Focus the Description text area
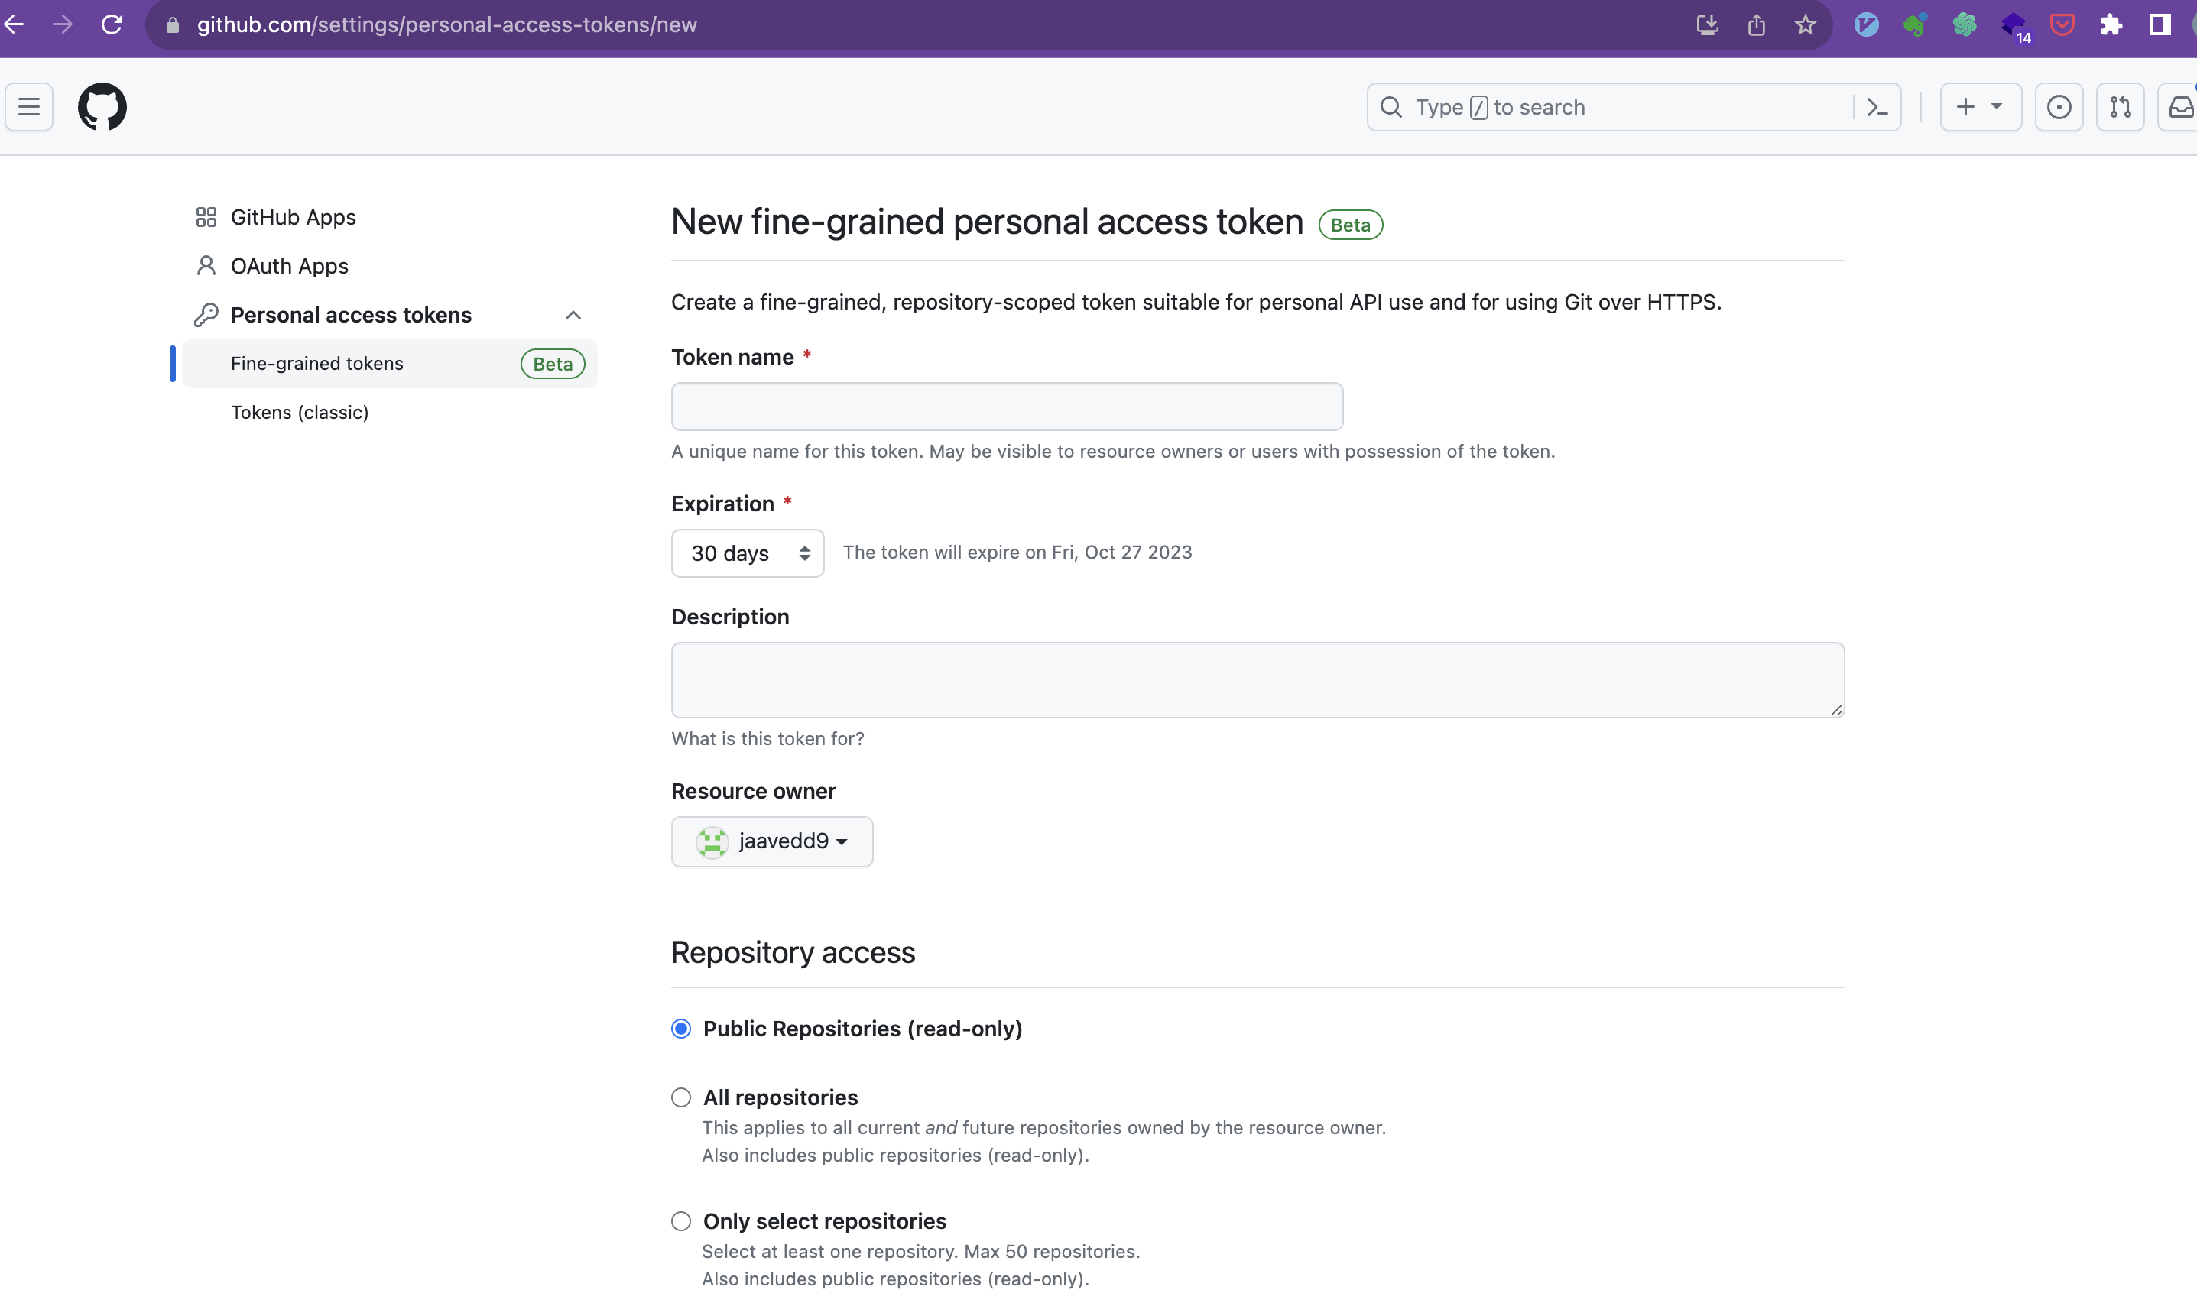The width and height of the screenshot is (2197, 1316). pyautogui.click(x=1257, y=680)
